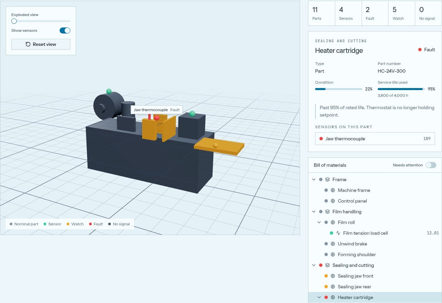Click the Film roll part icon
The height and width of the screenshot is (303, 442).
tap(333, 222)
